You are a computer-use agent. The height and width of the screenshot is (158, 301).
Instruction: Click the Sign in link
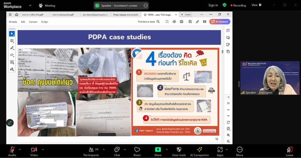click(x=213, y=5)
